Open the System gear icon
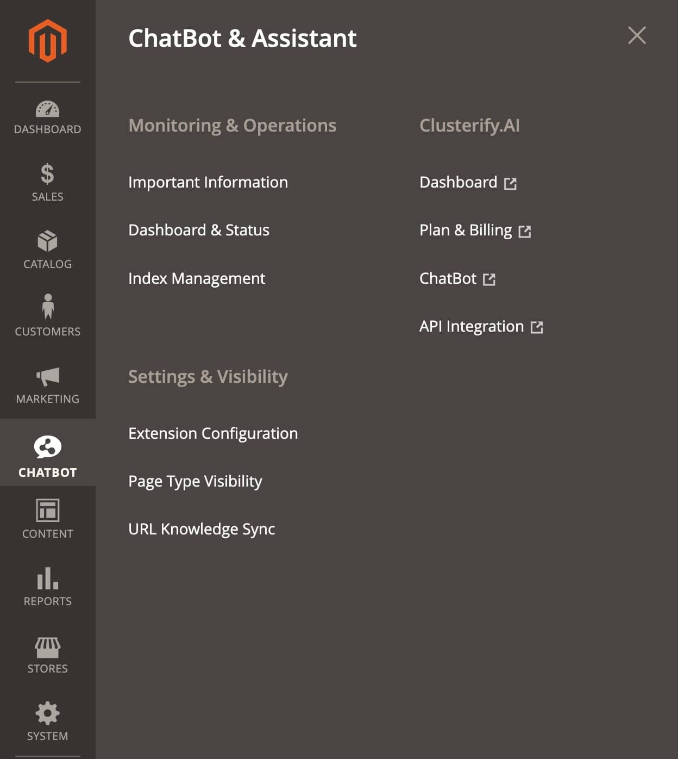Screen dimensions: 678x759 click(x=48, y=713)
